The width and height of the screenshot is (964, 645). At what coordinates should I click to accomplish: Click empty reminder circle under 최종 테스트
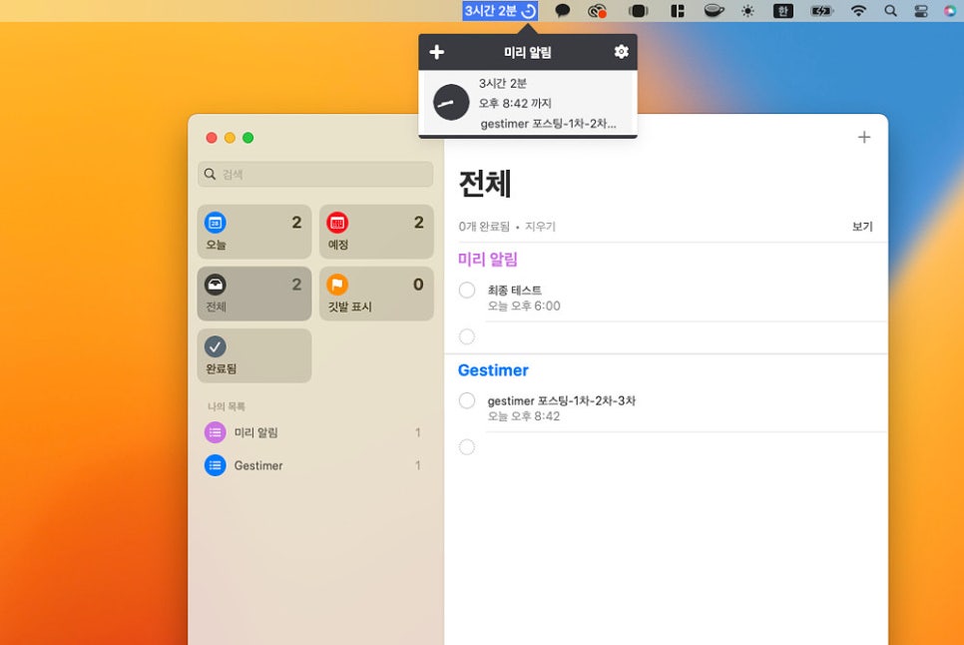click(x=467, y=336)
